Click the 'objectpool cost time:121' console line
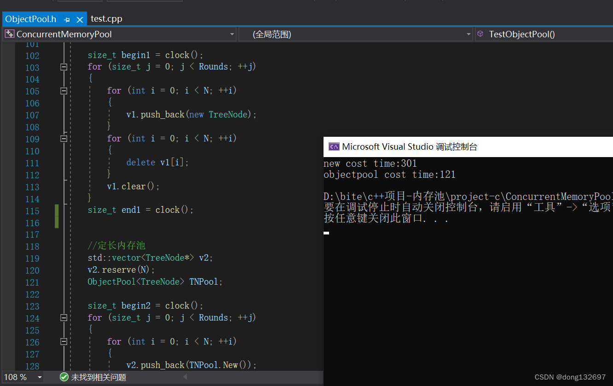 [x=390, y=175]
